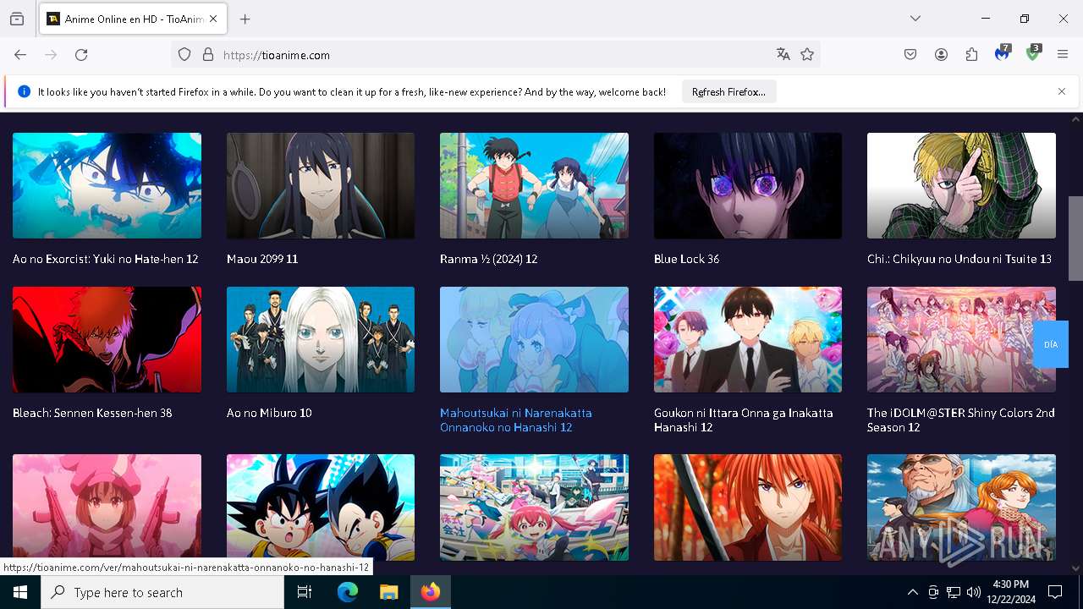Open Bleach: Sennen Kessen-hen thumbnail
Image resolution: width=1083 pixels, height=609 pixels.
(x=107, y=339)
